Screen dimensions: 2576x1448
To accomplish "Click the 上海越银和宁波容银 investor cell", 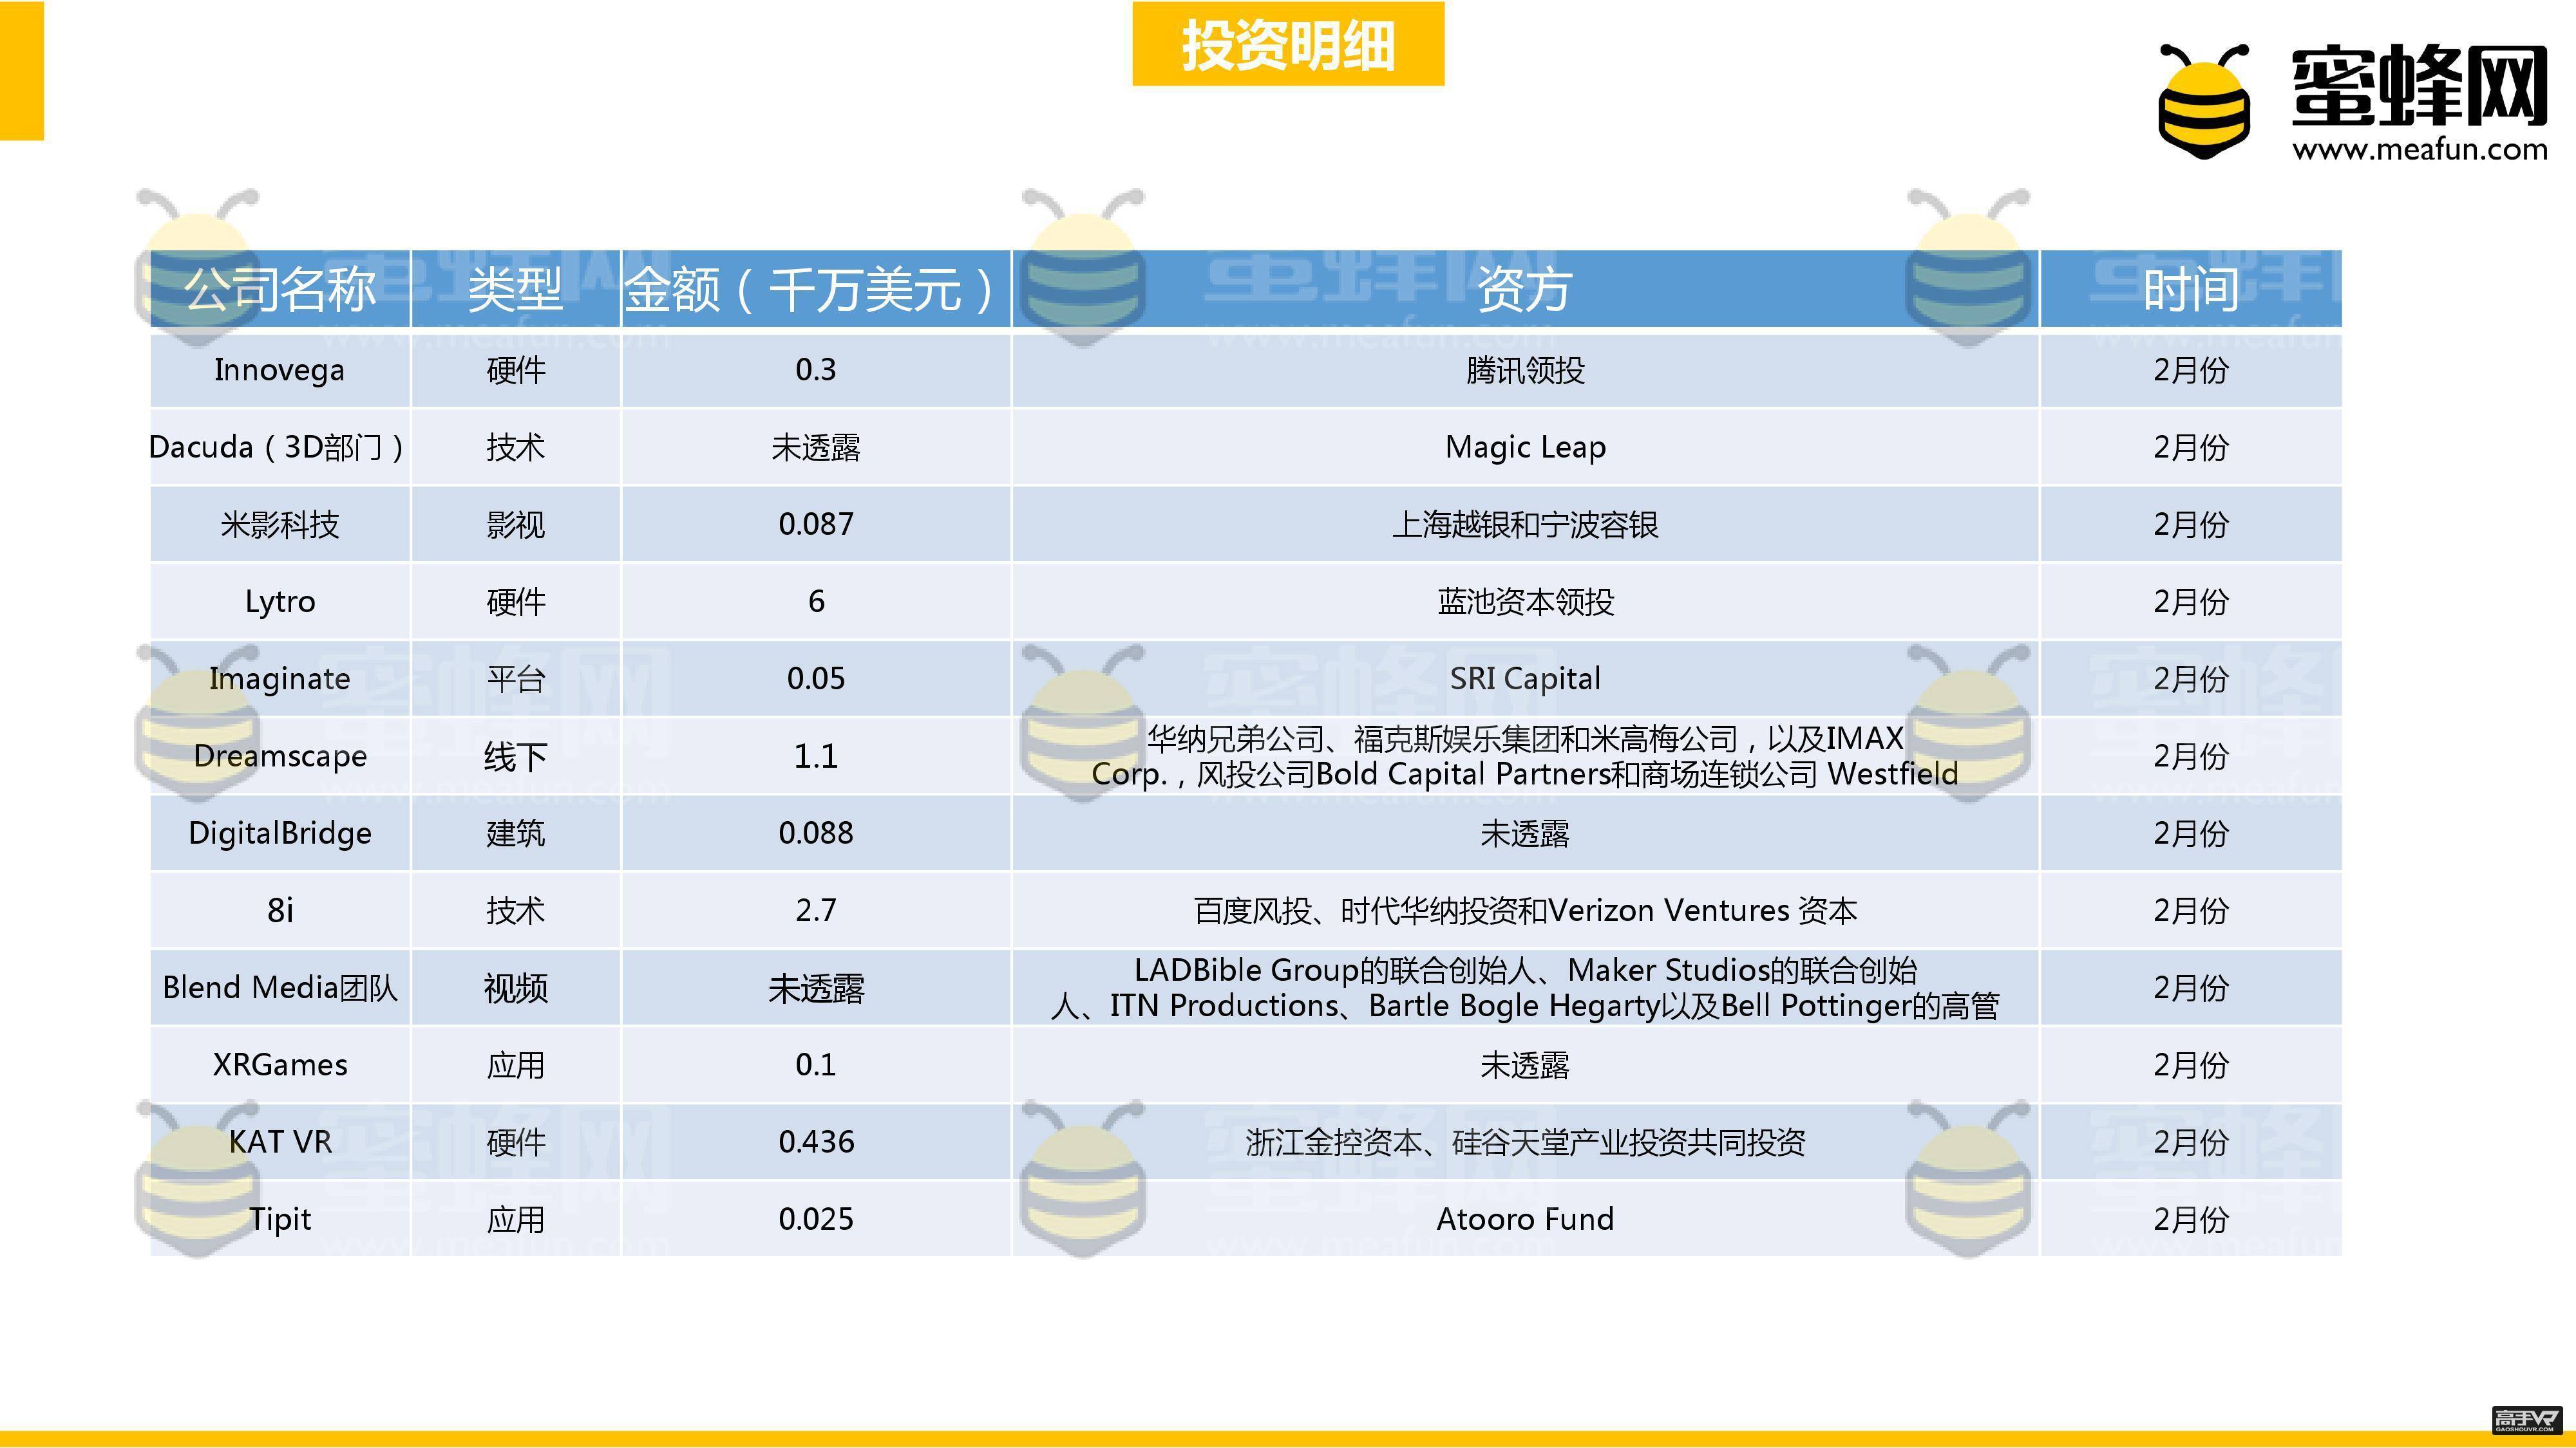I will click(1525, 524).
